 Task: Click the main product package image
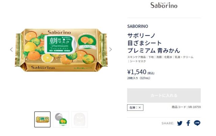coord(61,50)
